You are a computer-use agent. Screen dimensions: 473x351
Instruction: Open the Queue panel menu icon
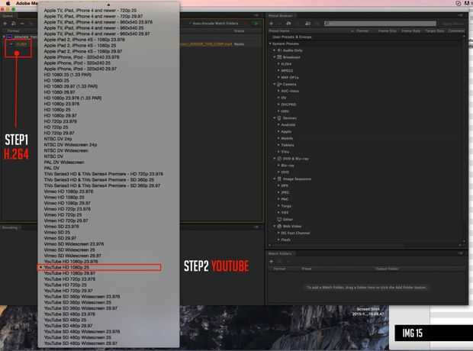pyautogui.click(x=256, y=15)
